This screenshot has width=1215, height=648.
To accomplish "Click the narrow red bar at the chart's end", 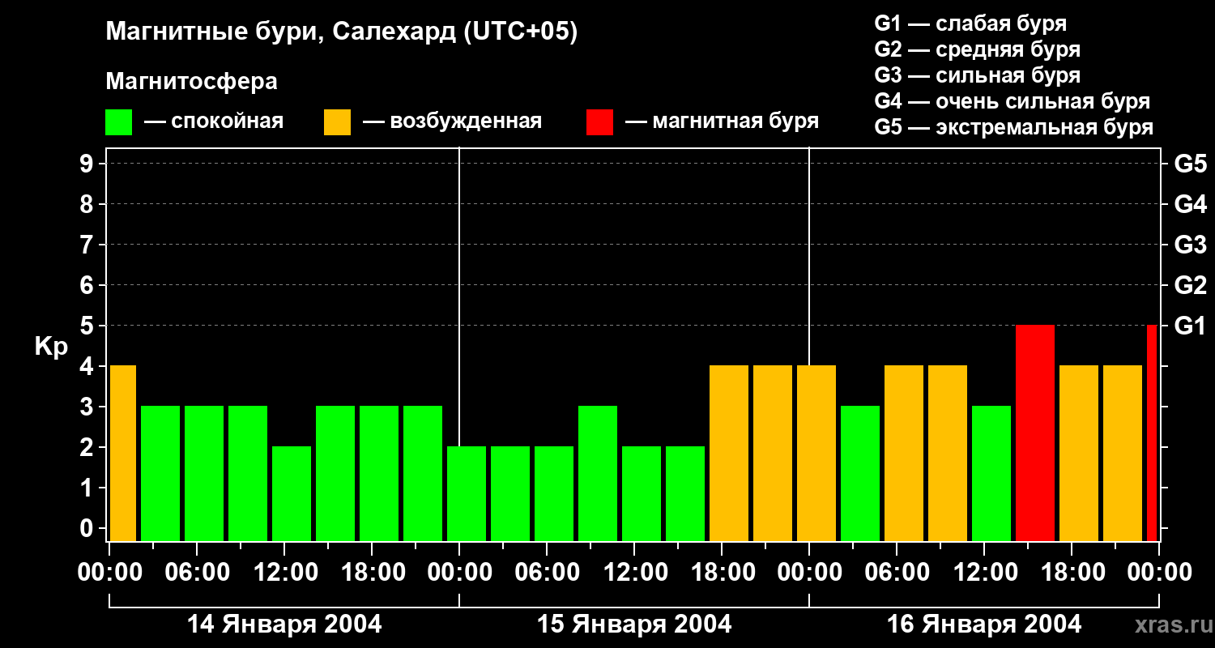I will point(1152,433).
